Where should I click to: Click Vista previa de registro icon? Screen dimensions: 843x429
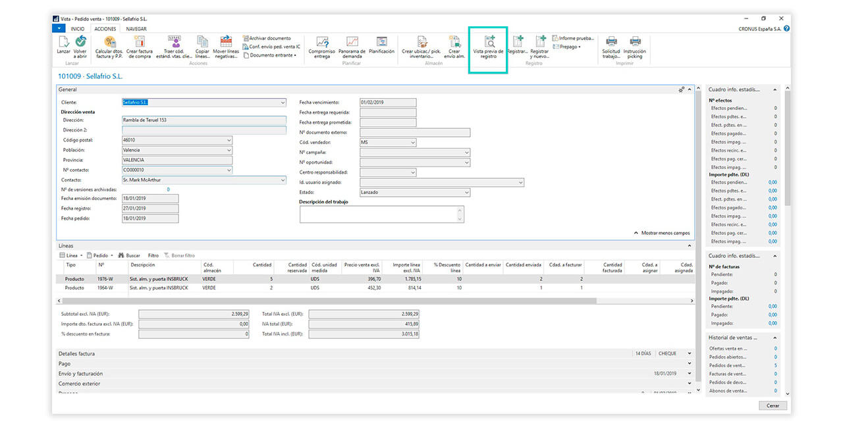coord(488,42)
